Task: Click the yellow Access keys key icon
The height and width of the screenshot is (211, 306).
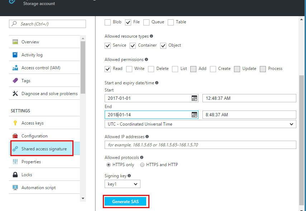Action: [x=15, y=123]
